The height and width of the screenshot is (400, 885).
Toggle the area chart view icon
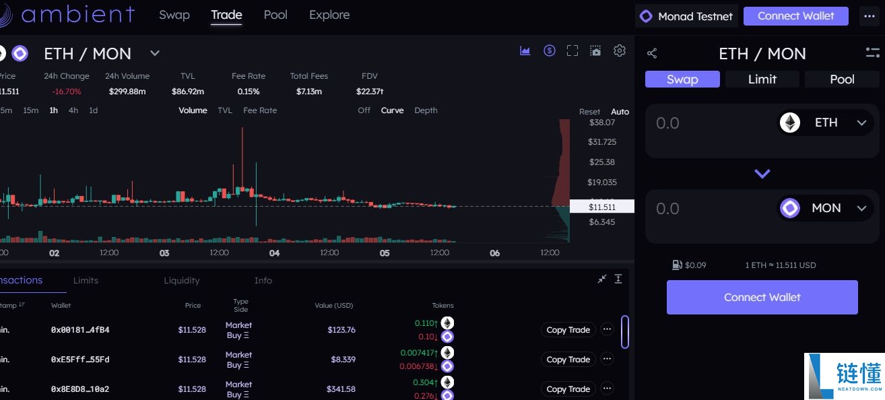tap(525, 51)
